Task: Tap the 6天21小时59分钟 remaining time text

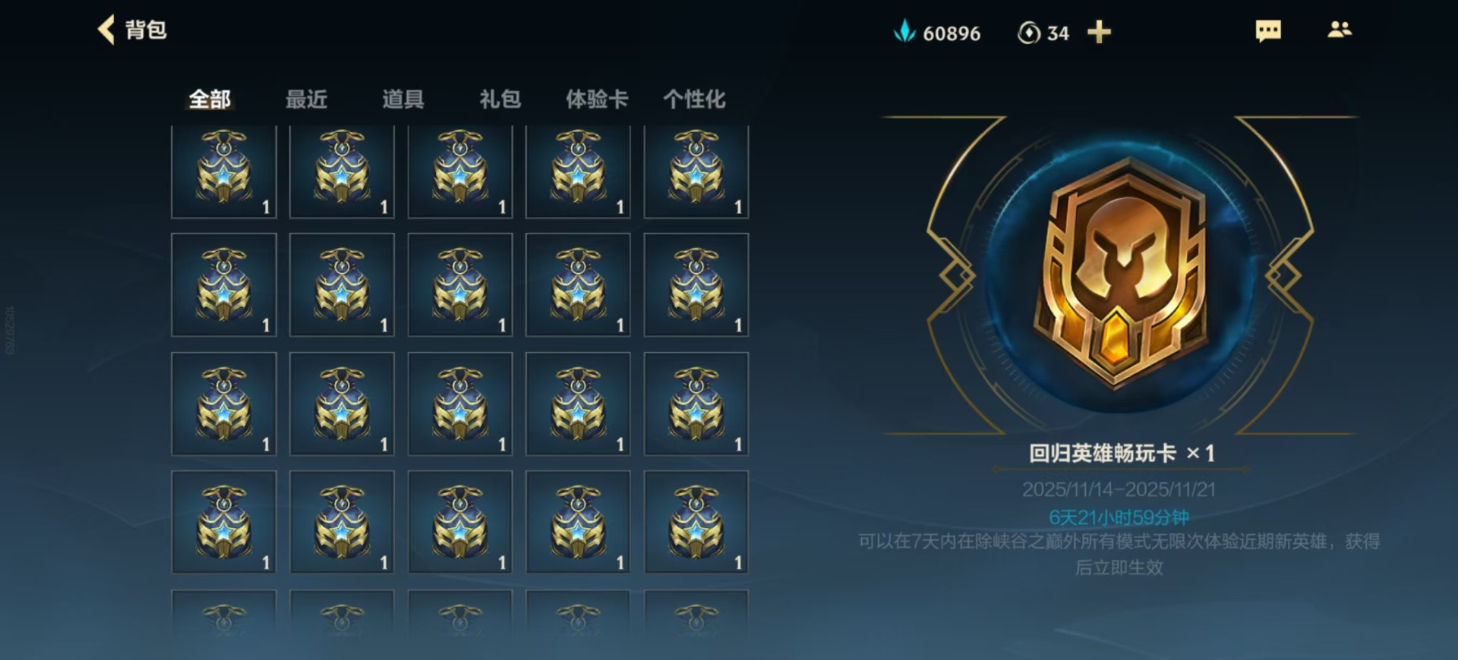Action: tap(1119, 517)
